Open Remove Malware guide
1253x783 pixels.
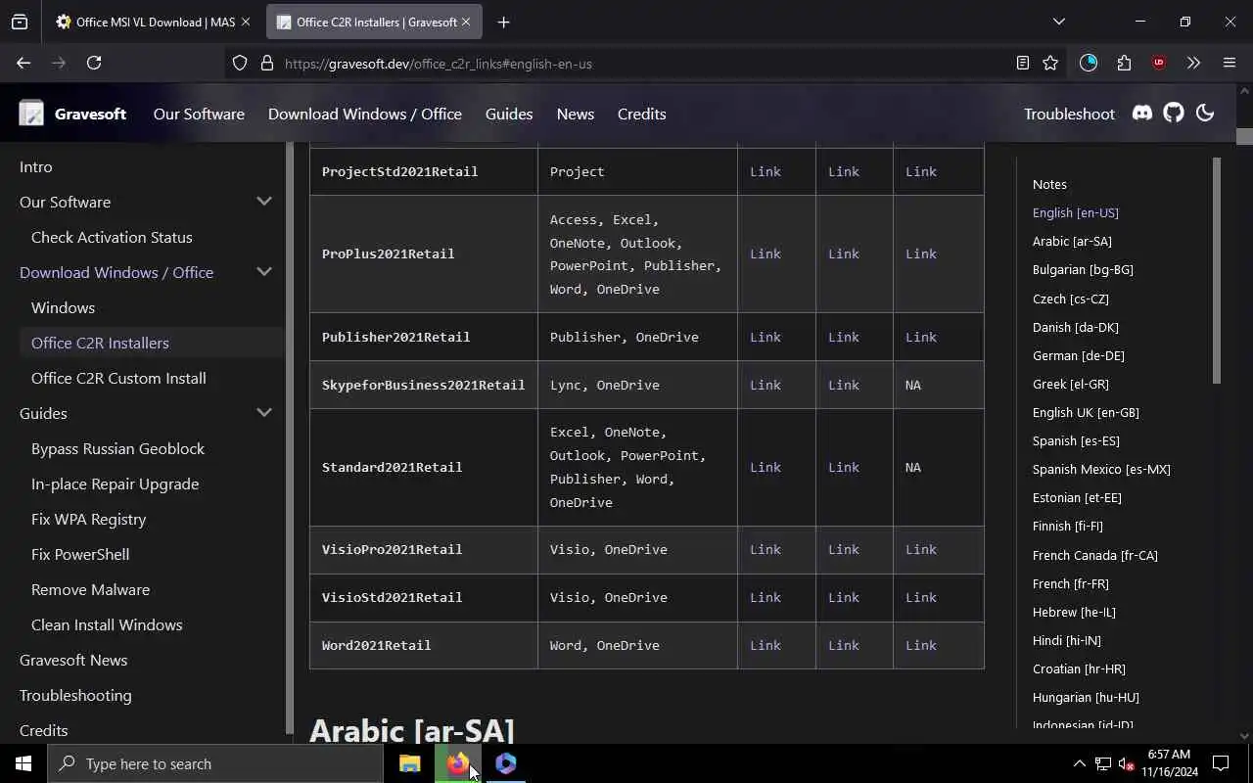click(90, 589)
